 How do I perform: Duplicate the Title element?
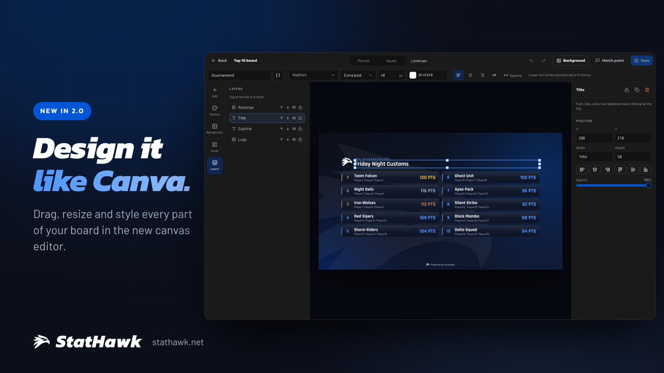(637, 90)
